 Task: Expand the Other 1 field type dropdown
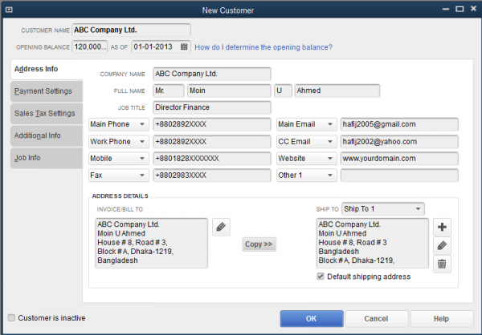pos(330,175)
